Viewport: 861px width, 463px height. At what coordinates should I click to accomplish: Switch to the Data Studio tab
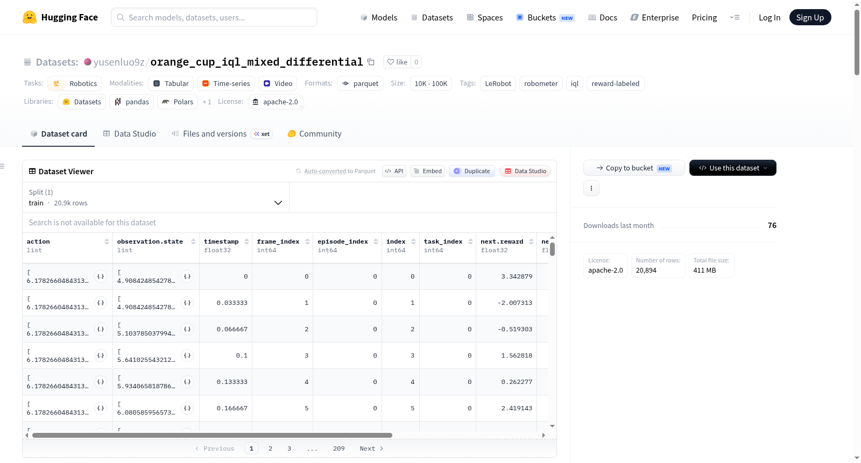click(130, 134)
